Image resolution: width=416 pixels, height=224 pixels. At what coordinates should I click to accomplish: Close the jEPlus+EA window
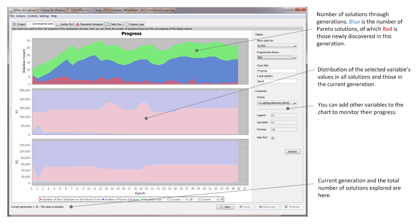tap(300, 9)
